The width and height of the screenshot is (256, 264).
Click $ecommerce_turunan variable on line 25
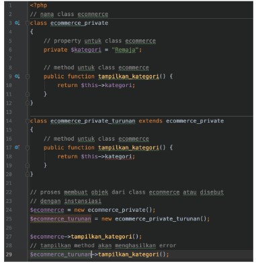pyautogui.click(x=60, y=218)
